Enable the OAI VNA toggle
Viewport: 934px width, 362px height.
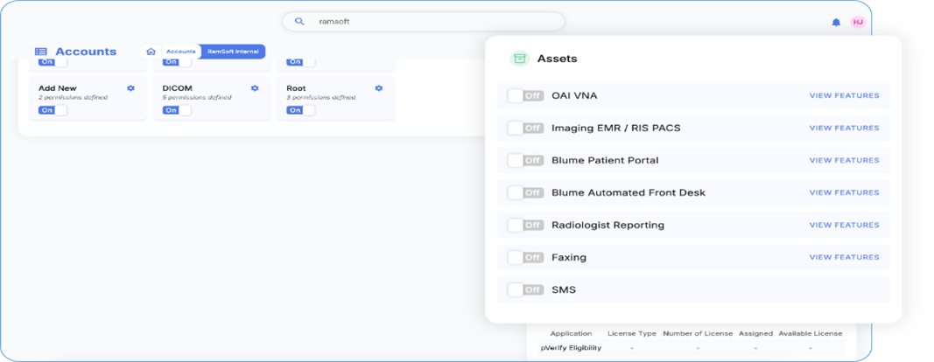(x=525, y=95)
